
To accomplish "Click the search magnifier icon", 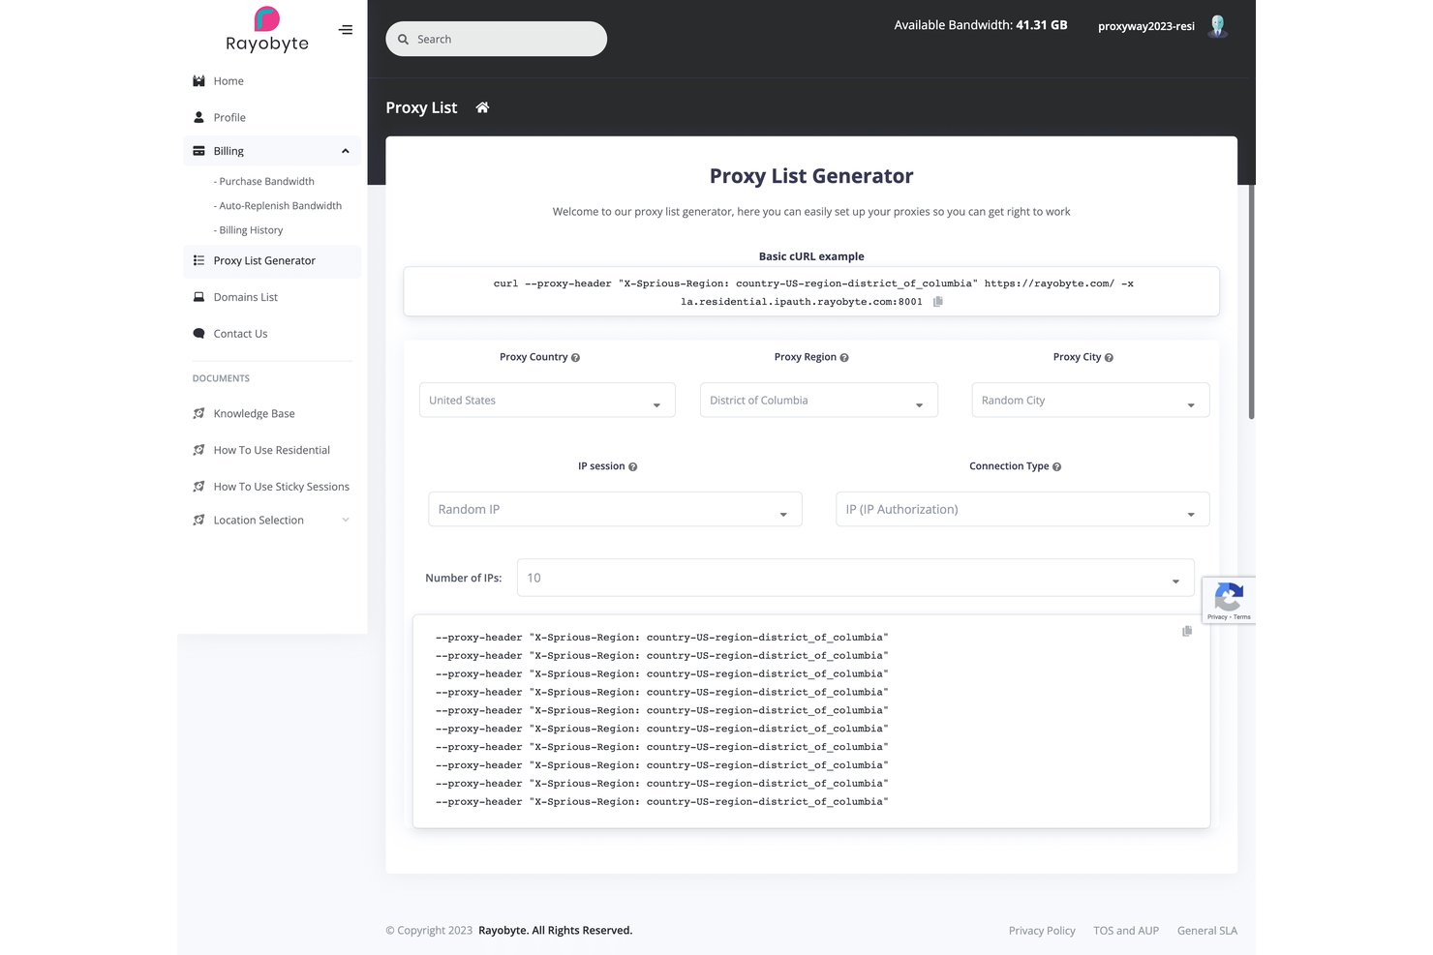I will coord(404,40).
